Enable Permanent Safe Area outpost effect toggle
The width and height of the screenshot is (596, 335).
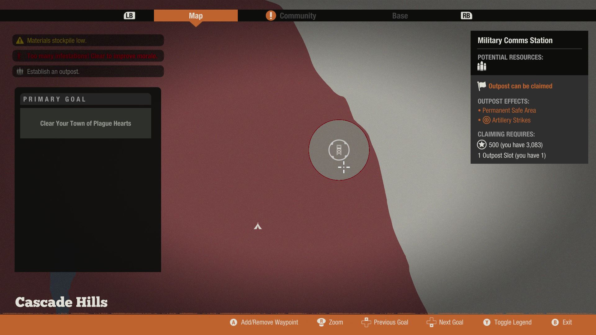[509, 109]
